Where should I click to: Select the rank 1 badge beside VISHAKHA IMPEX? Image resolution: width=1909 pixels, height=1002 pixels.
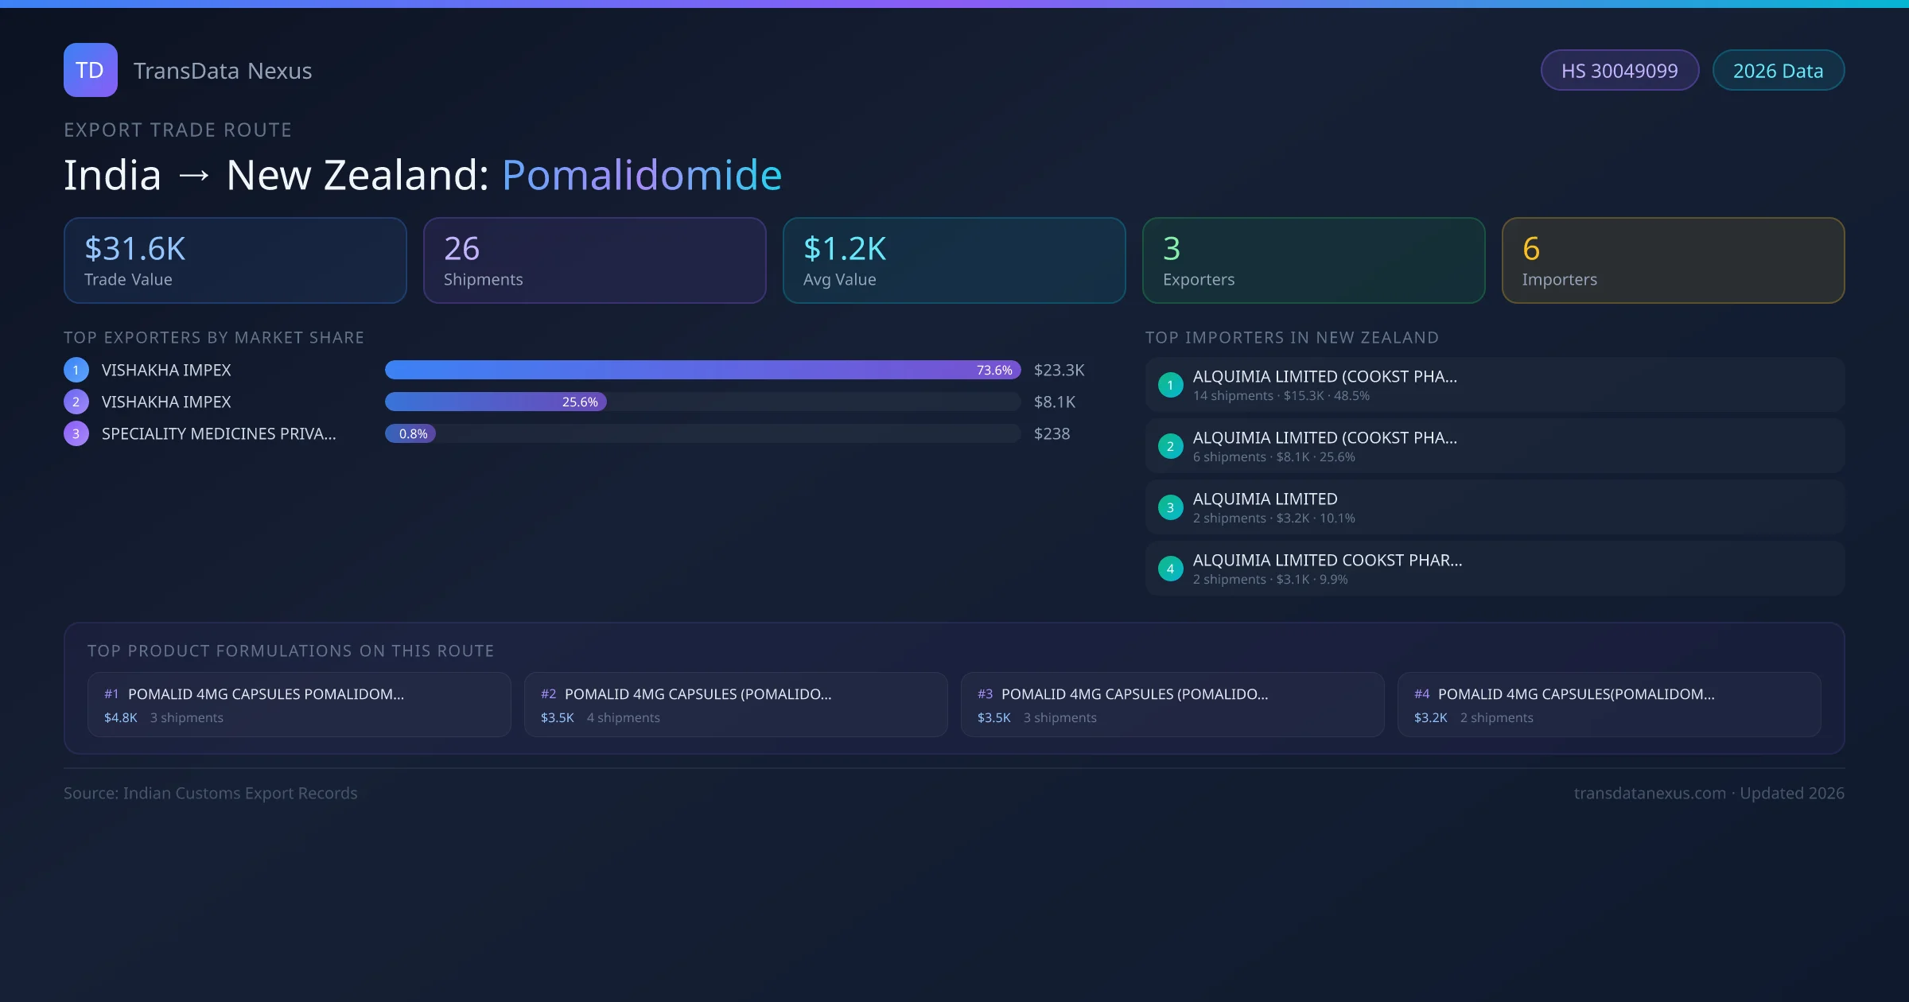tap(76, 369)
